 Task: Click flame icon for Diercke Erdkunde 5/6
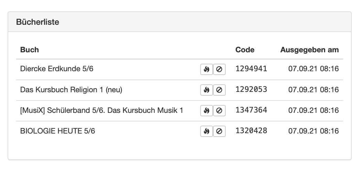point(206,69)
